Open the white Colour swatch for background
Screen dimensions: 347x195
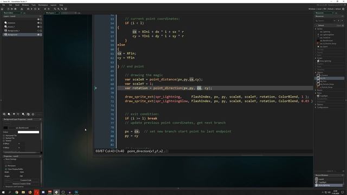(28, 132)
